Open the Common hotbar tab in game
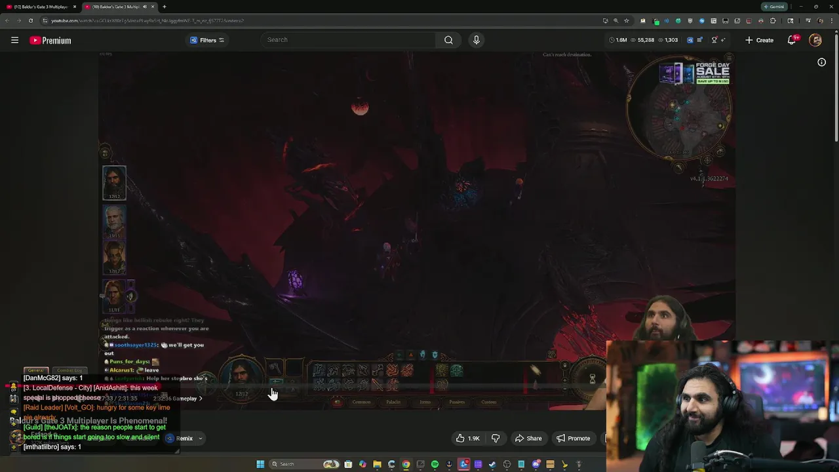Screen dimensions: 839x472 click(361, 402)
